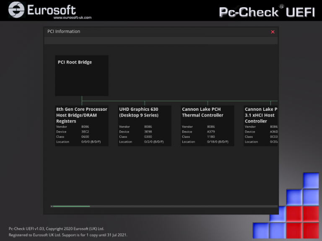Select the 3.1 xHCI Host Controller card

click(261, 126)
